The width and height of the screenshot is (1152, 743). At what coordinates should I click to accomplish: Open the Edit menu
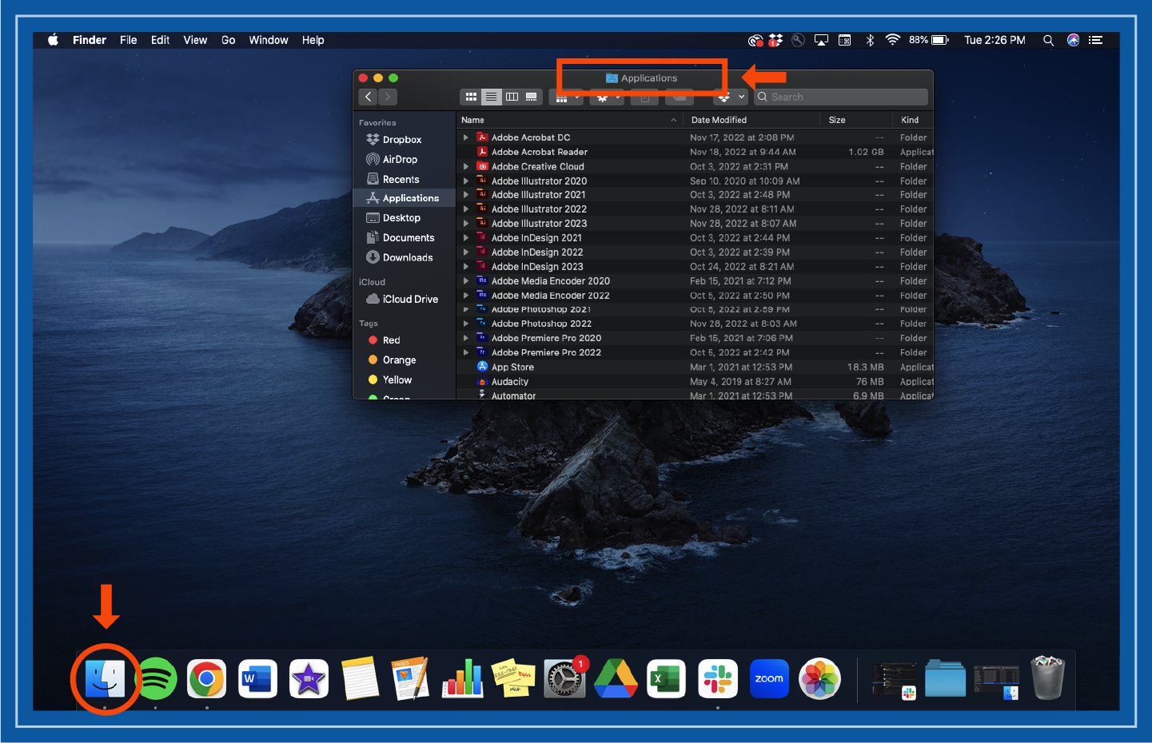(160, 40)
